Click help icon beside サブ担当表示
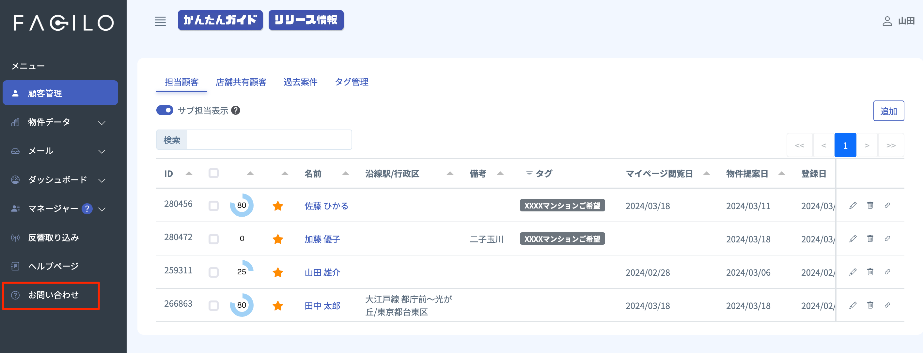923x353 pixels. pyautogui.click(x=235, y=110)
